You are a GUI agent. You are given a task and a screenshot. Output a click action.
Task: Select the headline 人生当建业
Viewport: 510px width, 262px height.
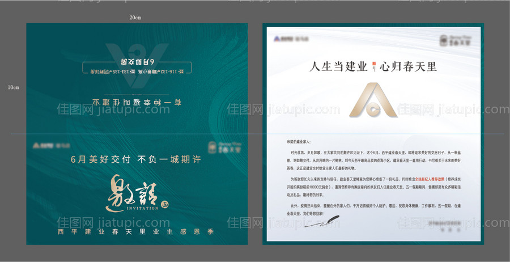click(337, 66)
